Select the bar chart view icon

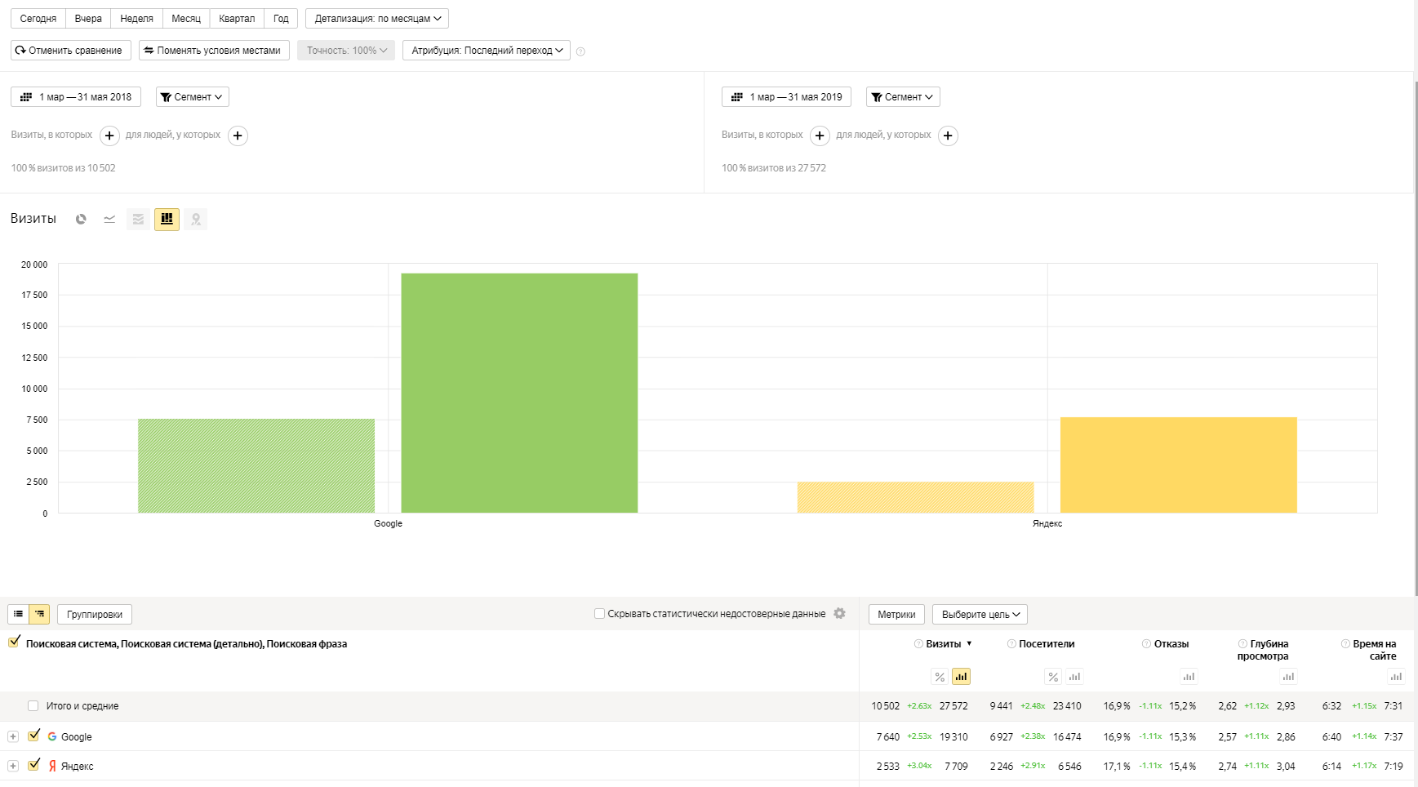click(167, 219)
